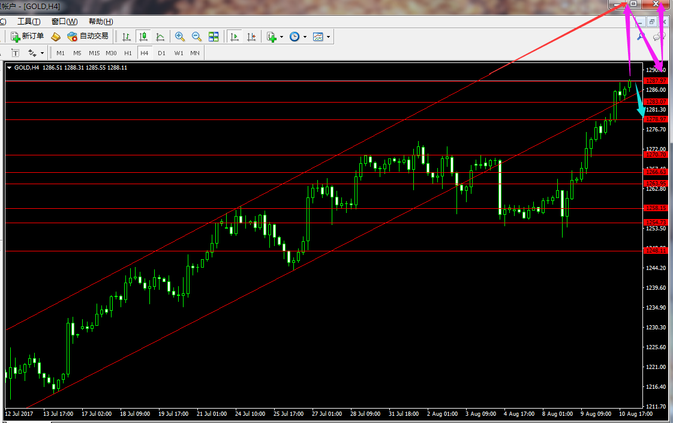Click the 1244.20 price scale value
This screenshot has width=673, height=423.
656,268
